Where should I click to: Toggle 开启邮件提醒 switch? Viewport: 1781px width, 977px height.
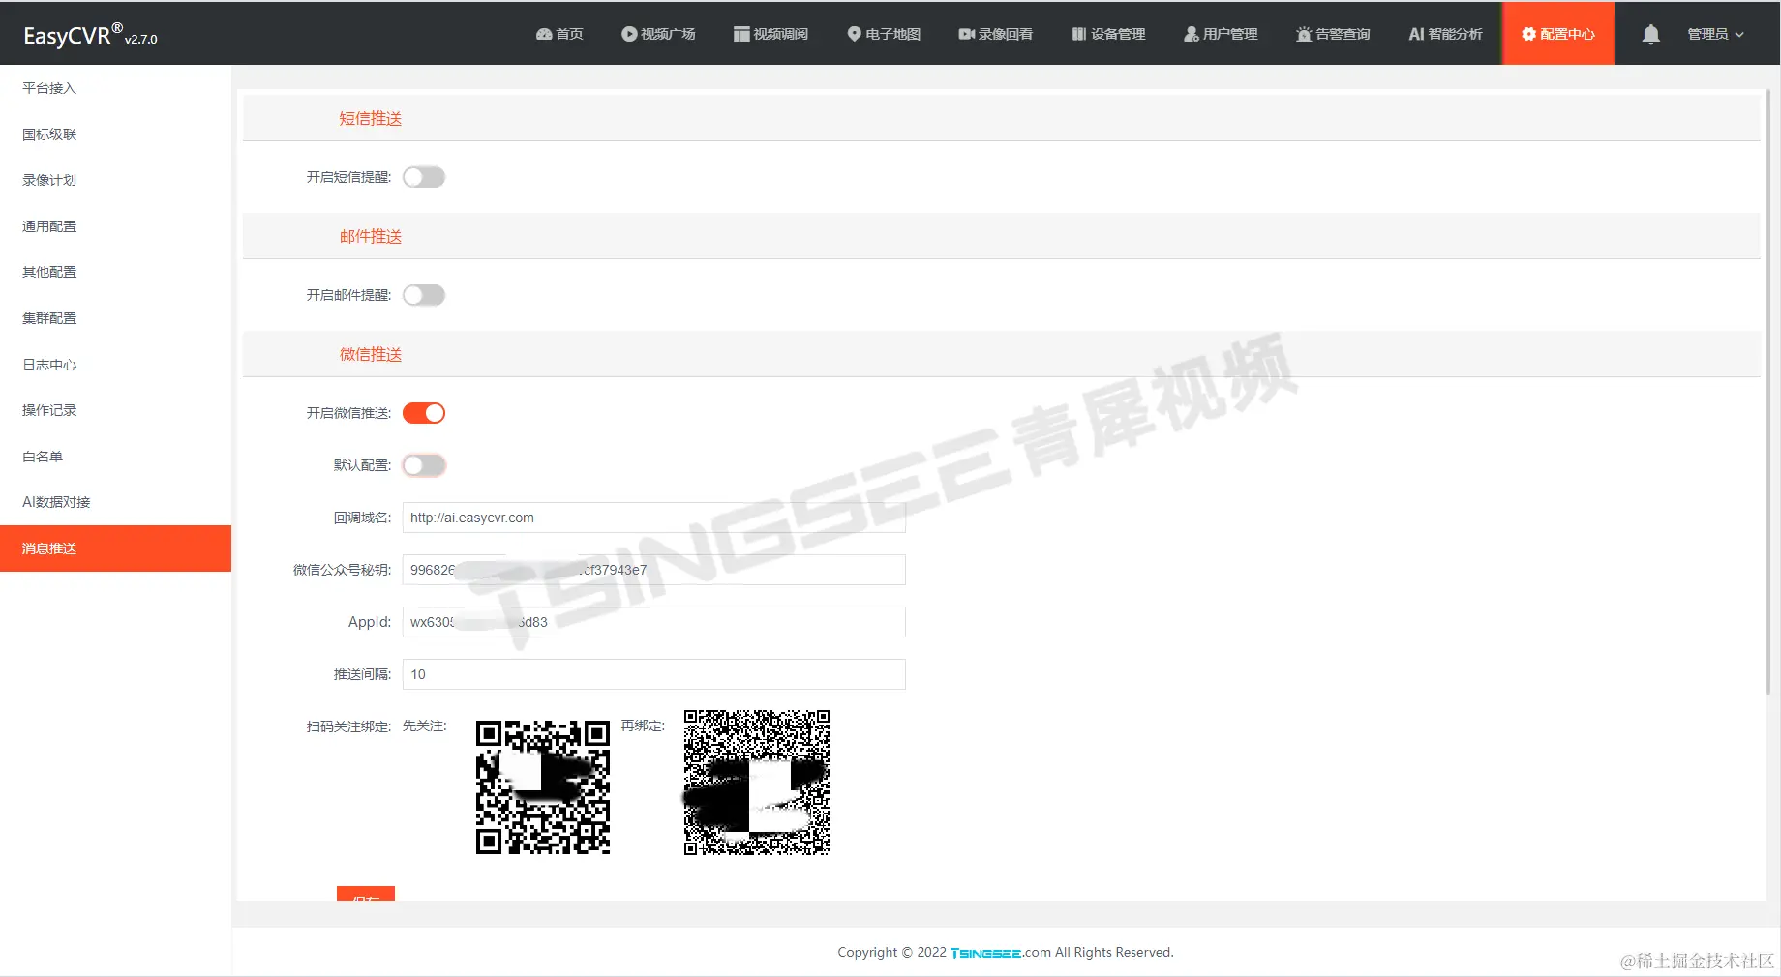point(424,295)
